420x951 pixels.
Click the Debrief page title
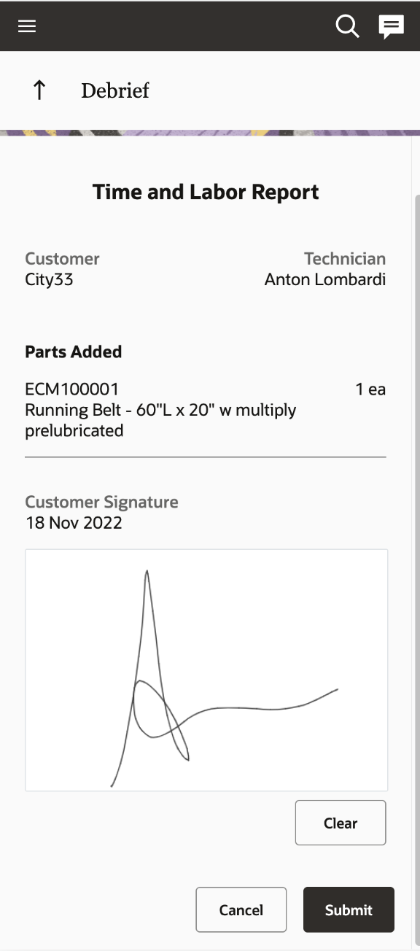[x=115, y=90]
